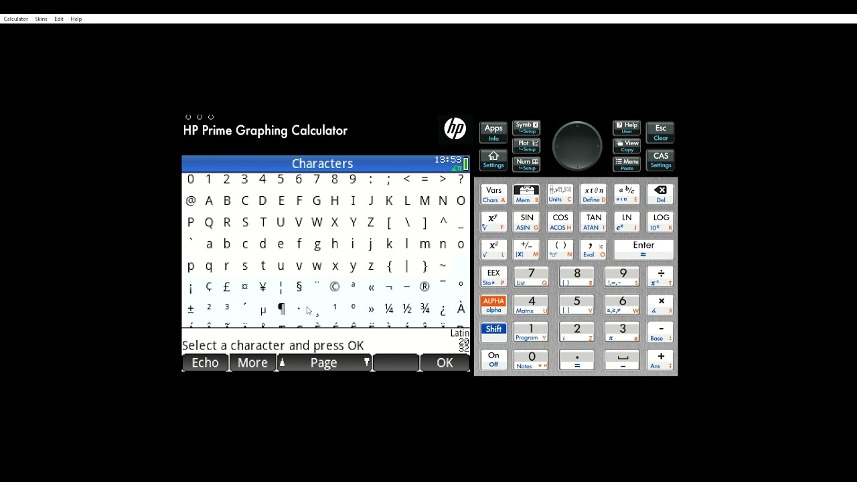Click the round directional cursor pad

tap(577, 146)
